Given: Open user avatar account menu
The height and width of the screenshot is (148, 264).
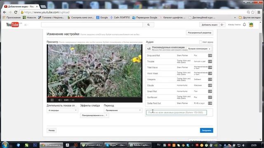Looking at the screenshot, I should point(251,25).
